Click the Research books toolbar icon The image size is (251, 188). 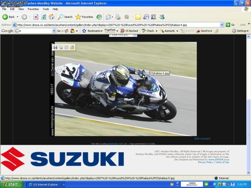[153, 17]
